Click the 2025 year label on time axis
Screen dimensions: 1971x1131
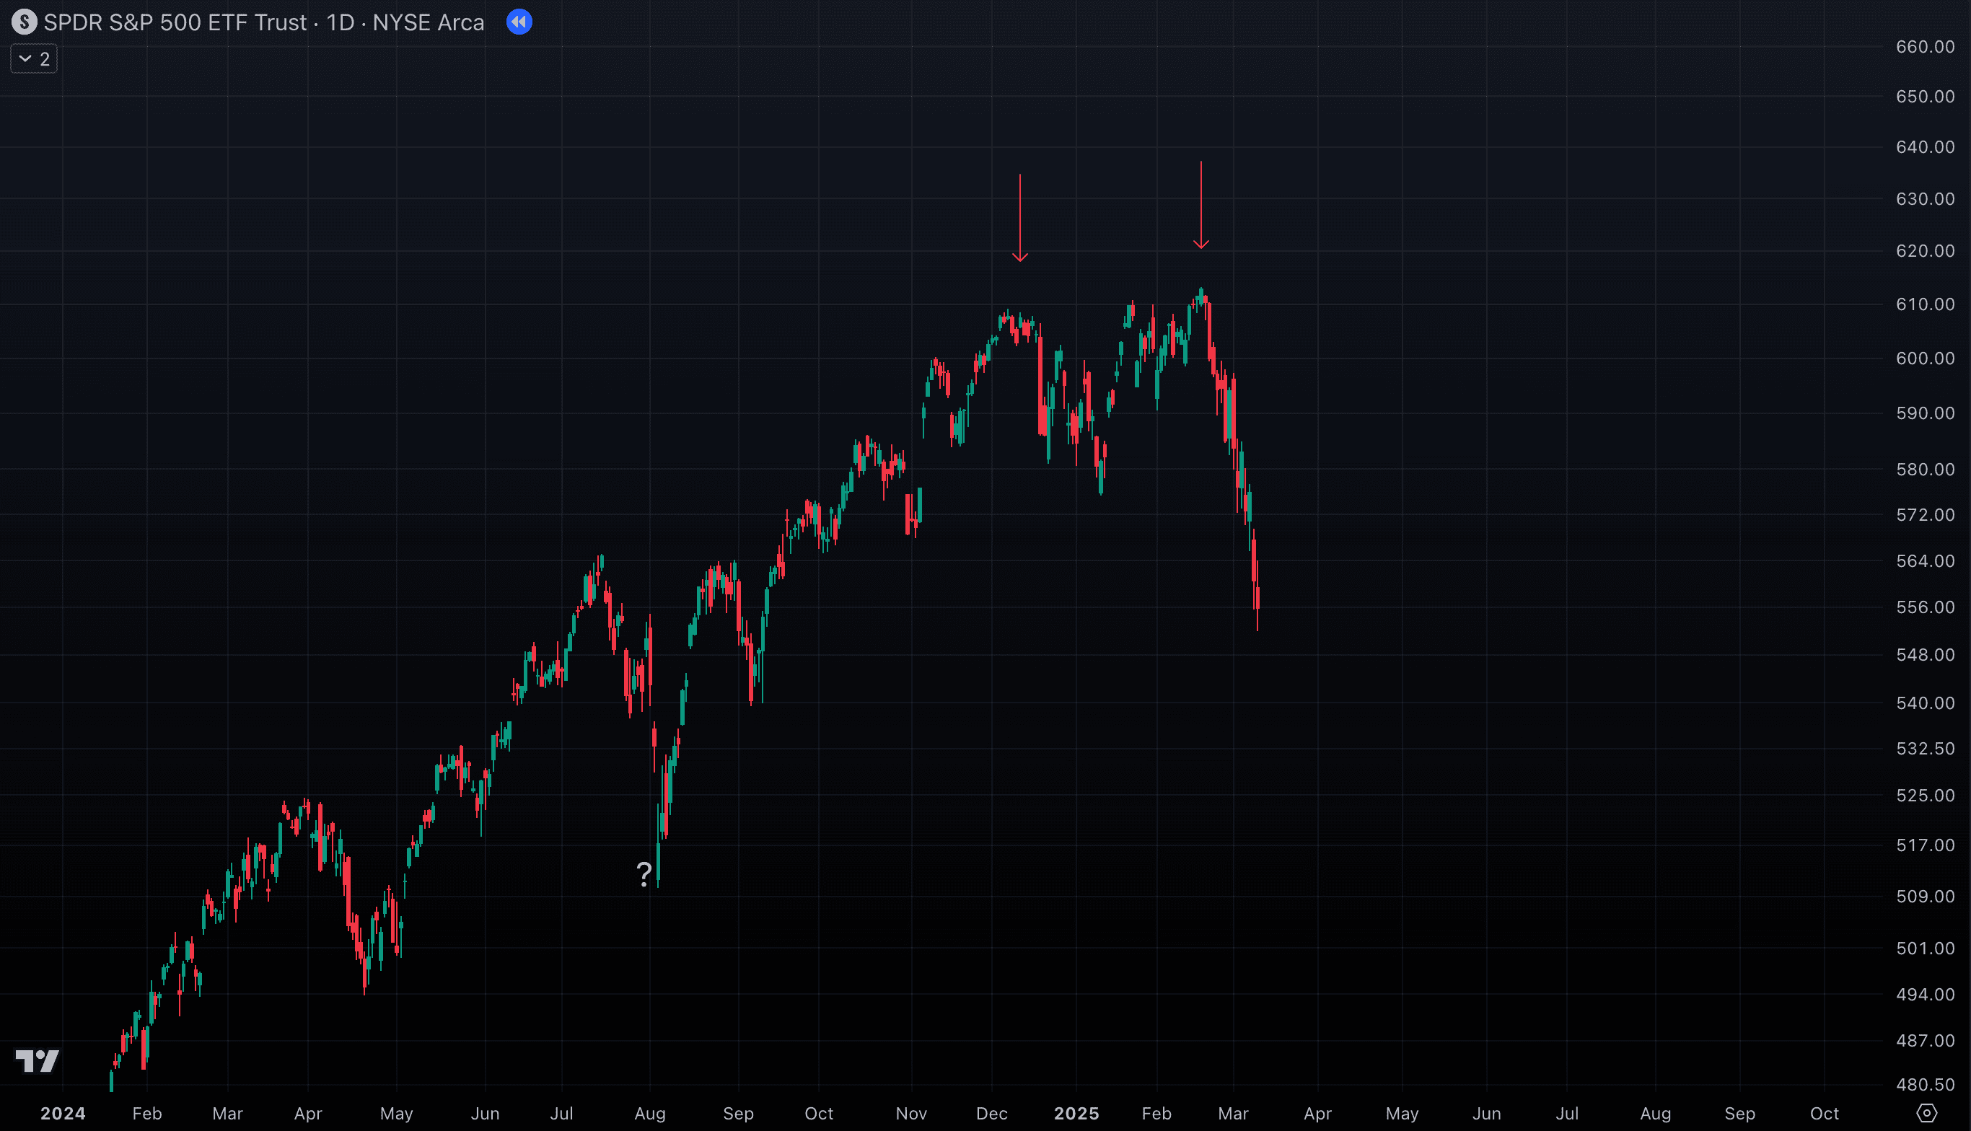pos(1076,1113)
